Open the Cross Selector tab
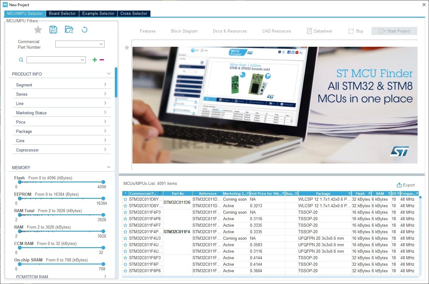The height and width of the screenshot is (284, 429). click(134, 14)
